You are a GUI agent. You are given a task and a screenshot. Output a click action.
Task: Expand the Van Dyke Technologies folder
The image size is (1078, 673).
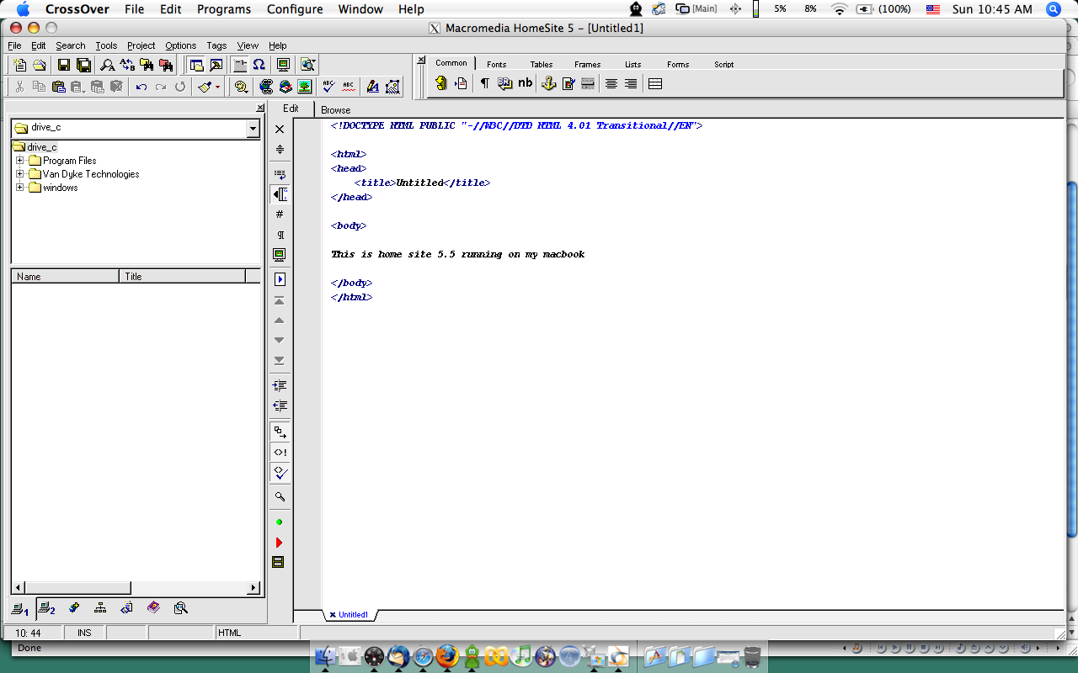[20, 174]
